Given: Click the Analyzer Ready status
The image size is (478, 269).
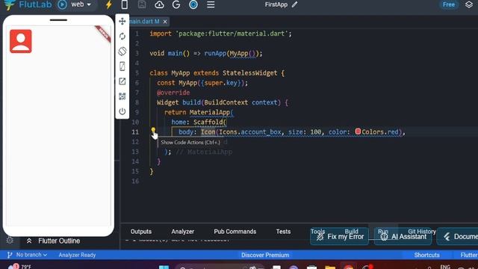Looking at the screenshot, I should click(77, 255).
